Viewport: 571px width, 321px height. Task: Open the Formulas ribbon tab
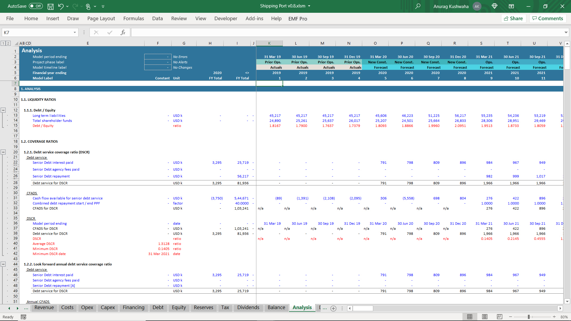point(134,18)
